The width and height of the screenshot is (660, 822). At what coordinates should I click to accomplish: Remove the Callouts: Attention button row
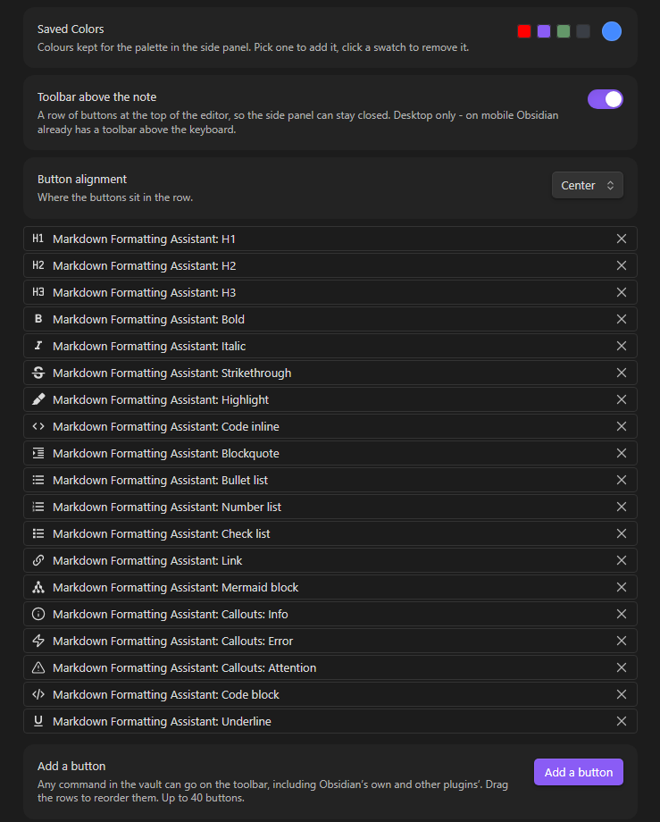[x=622, y=667]
